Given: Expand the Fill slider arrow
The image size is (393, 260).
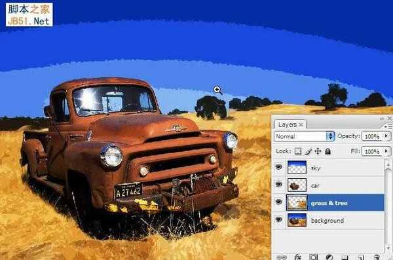Looking at the screenshot, I should tap(386, 151).
